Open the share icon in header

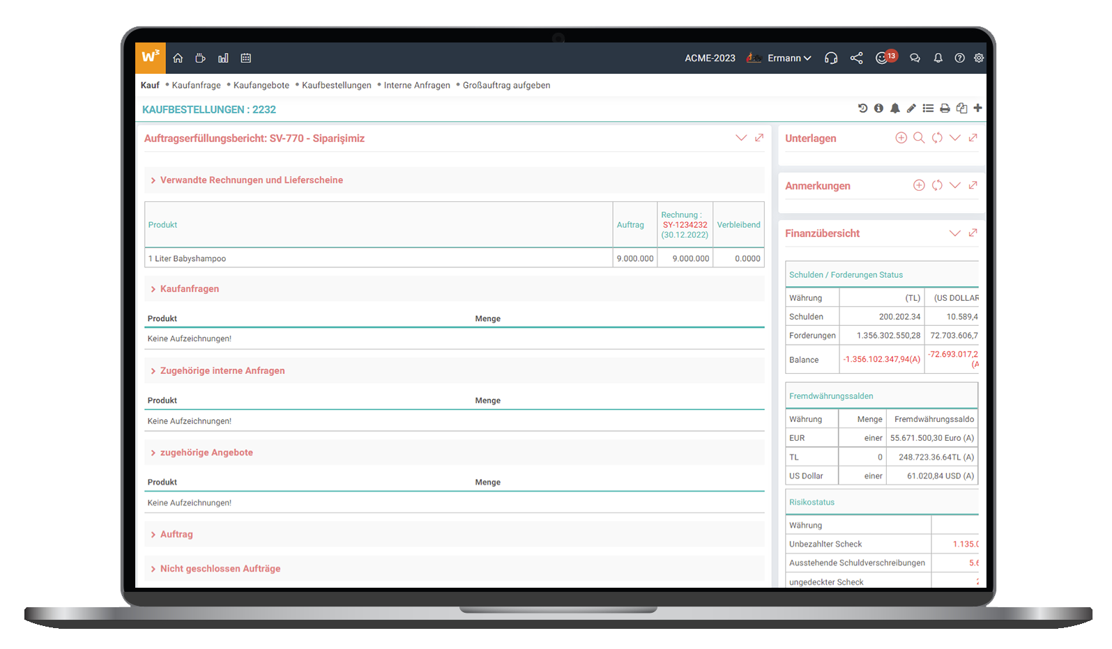pos(856,58)
